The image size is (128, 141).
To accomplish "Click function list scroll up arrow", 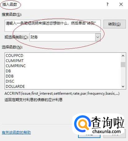I will (123, 56).
